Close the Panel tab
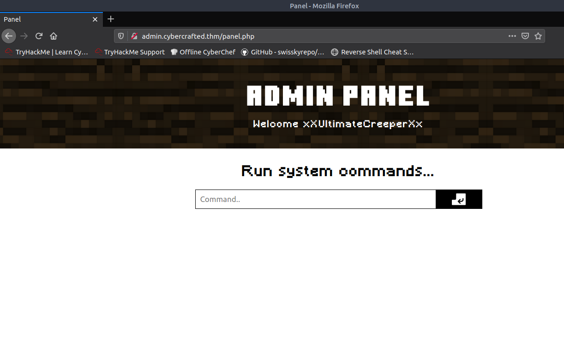Viewport: 564px width, 344px height. tap(95, 19)
